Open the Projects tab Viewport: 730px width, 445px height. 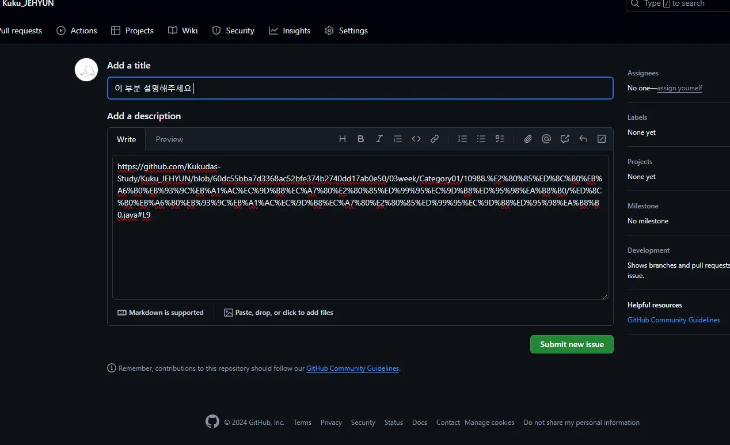tap(132, 31)
